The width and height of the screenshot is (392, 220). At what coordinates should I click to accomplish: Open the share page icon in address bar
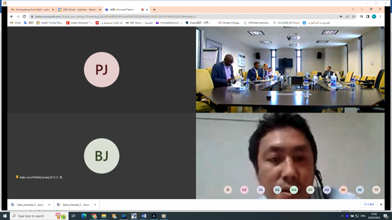347,16
